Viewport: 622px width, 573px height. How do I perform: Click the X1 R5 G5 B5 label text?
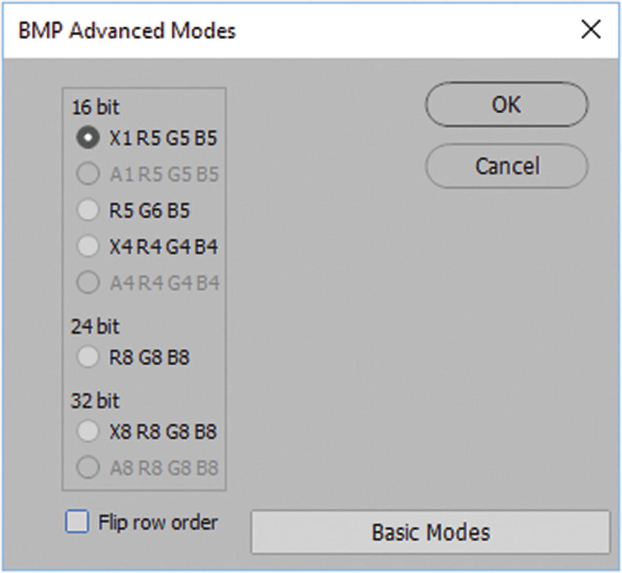[x=163, y=137]
